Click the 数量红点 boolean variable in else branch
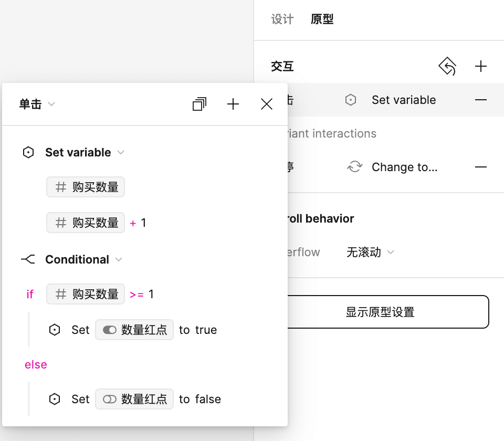Viewport: 504px width, 441px height. point(134,399)
